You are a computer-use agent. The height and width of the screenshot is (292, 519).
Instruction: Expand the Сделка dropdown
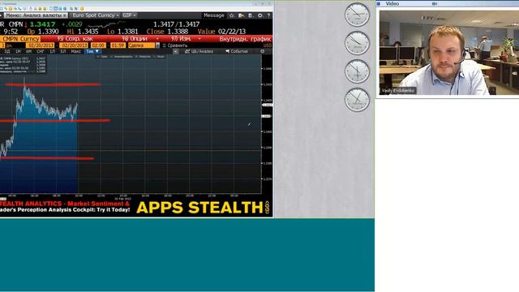pos(157,45)
